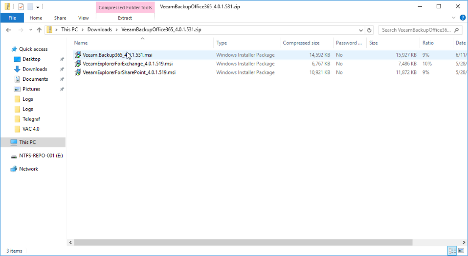Click the refresh button beside address bar

tap(369, 30)
